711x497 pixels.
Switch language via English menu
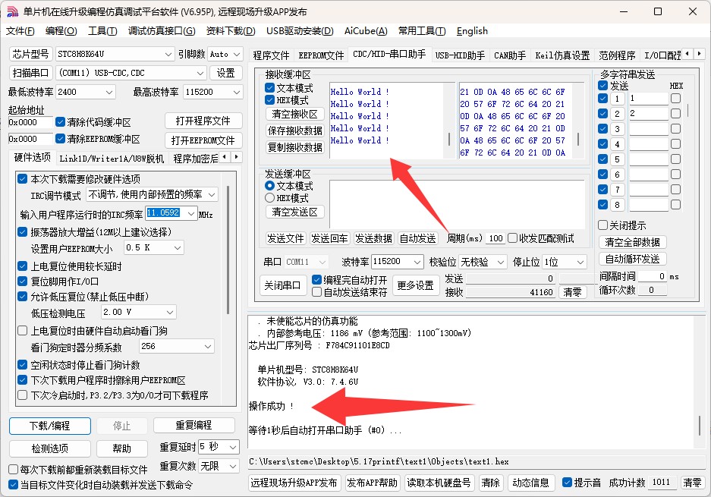[472, 31]
